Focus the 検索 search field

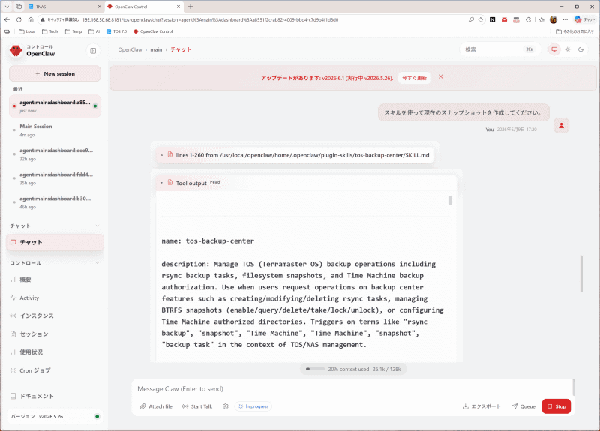click(x=499, y=49)
